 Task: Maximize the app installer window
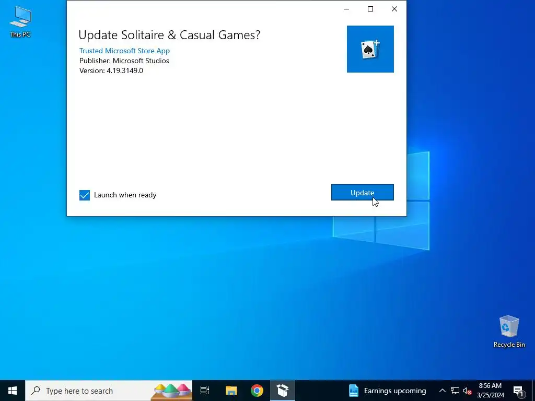click(x=370, y=9)
